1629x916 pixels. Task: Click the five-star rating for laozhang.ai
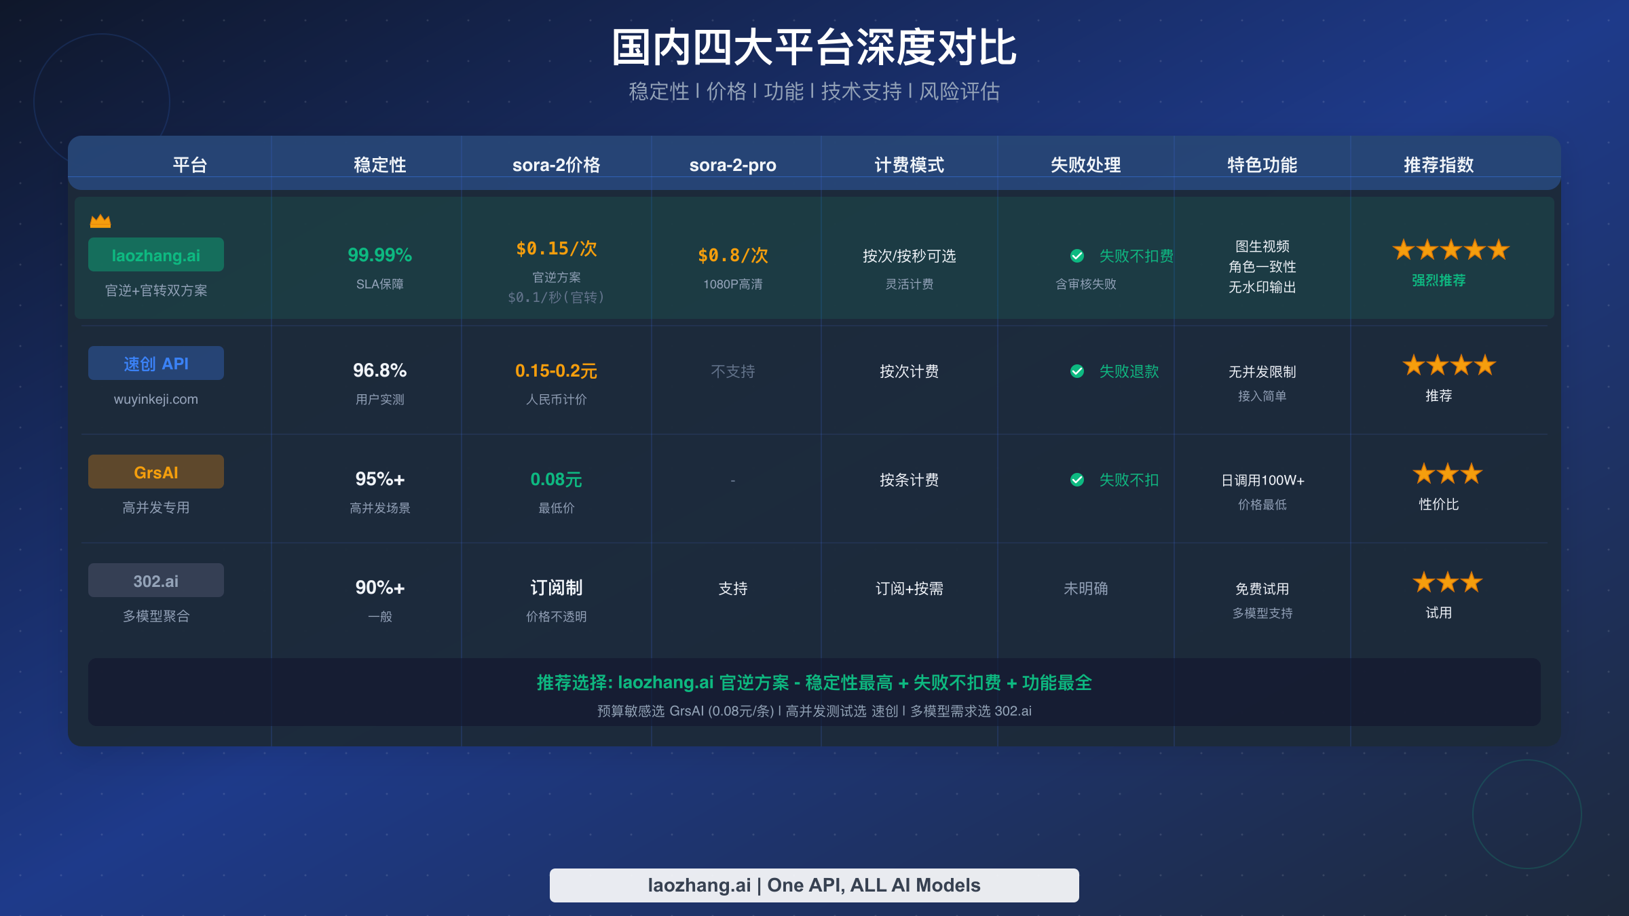[1450, 250]
